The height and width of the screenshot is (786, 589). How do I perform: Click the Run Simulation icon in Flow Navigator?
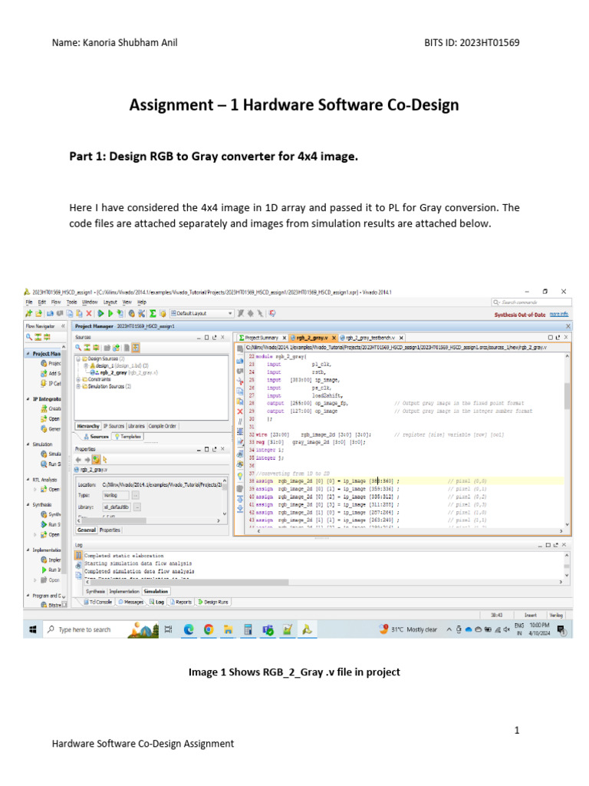[44, 465]
